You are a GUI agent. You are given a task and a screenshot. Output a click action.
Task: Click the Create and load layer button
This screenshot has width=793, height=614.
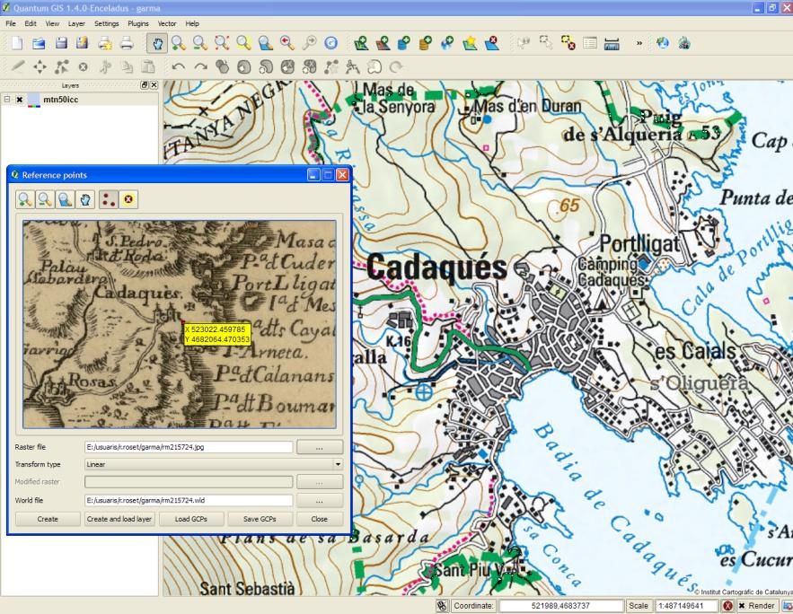point(119,519)
